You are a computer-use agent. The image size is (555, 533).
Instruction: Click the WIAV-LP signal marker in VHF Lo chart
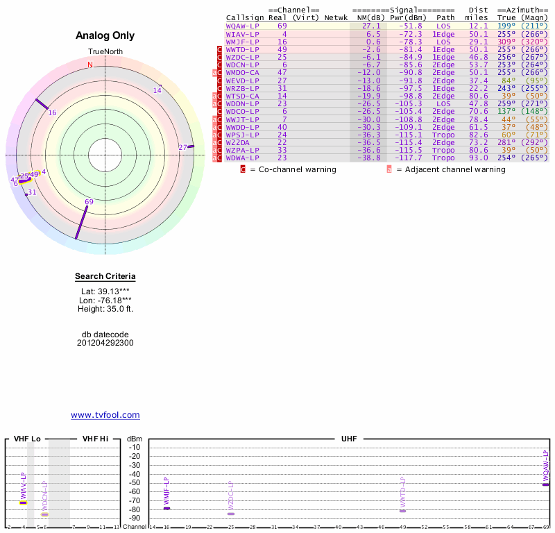pos(23,502)
